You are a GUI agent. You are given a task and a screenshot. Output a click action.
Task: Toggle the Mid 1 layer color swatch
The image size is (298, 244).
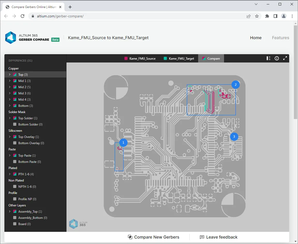coord(15,81)
